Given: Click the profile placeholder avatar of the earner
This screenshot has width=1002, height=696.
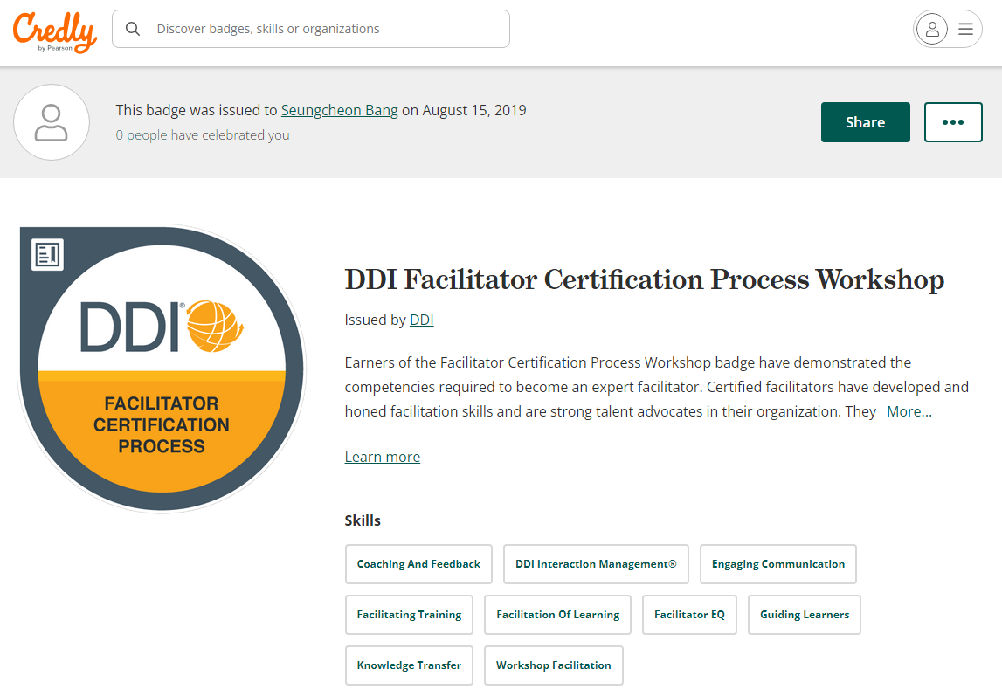Looking at the screenshot, I should tap(52, 122).
